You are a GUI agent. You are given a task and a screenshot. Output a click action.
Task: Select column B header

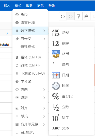point(7,33)
